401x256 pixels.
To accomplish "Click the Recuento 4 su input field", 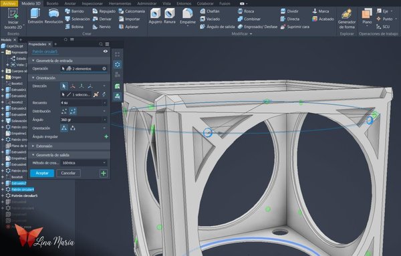I will (81, 103).
